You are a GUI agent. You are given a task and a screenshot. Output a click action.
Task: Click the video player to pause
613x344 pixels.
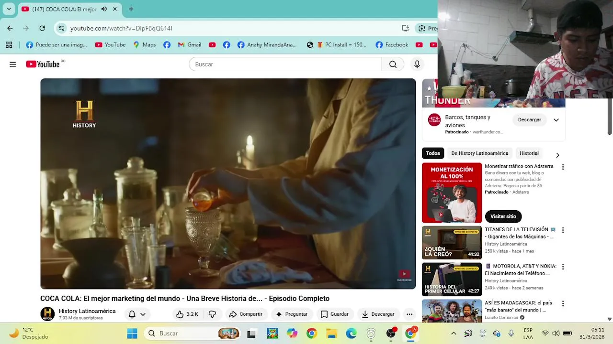pyautogui.click(x=228, y=184)
